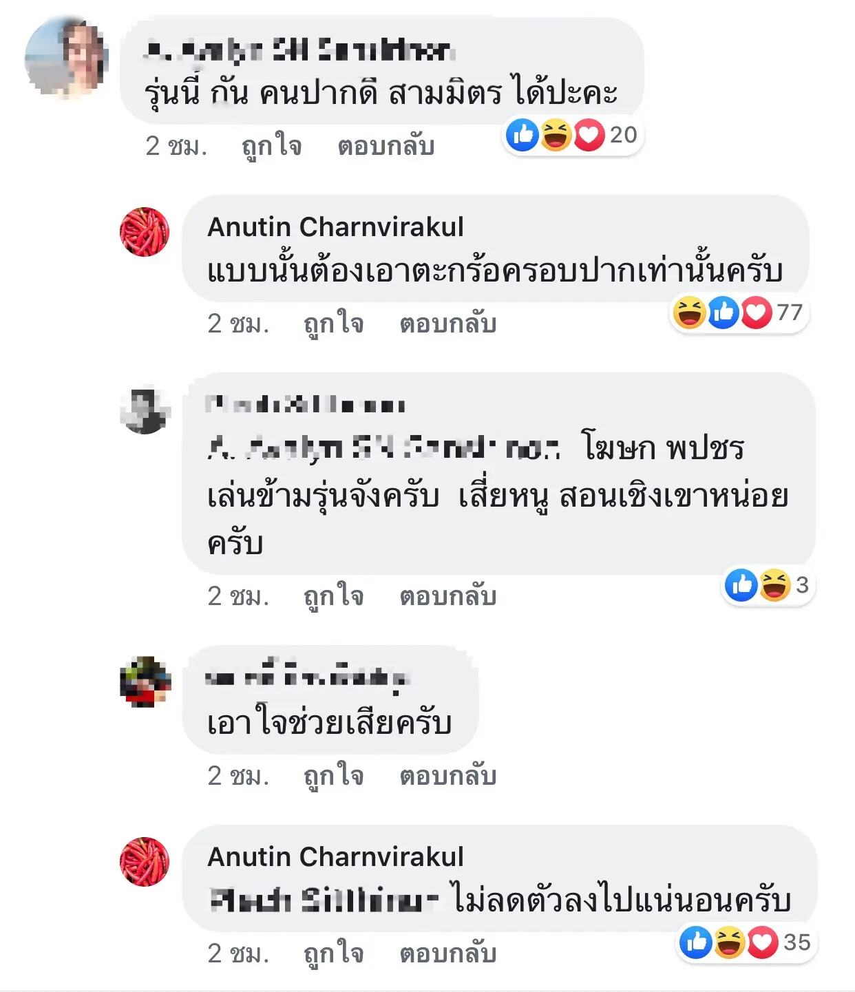Click the '2 ชม.' timestamp under 'เอาใจช่วยเสียครับ'

point(238,776)
